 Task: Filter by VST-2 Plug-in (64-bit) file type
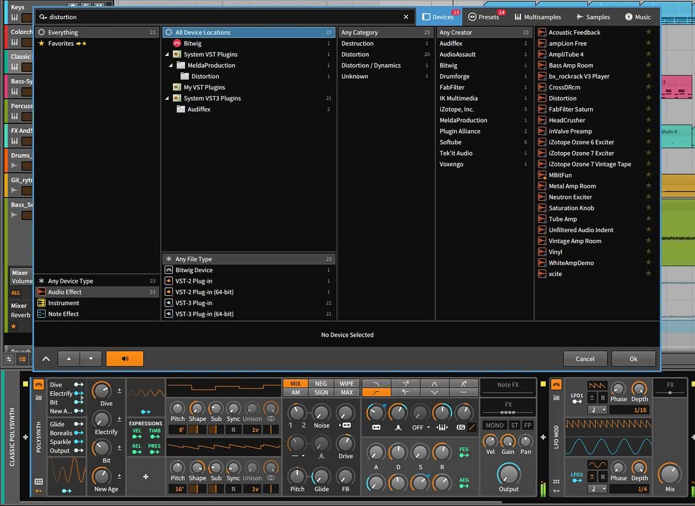[x=249, y=292]
